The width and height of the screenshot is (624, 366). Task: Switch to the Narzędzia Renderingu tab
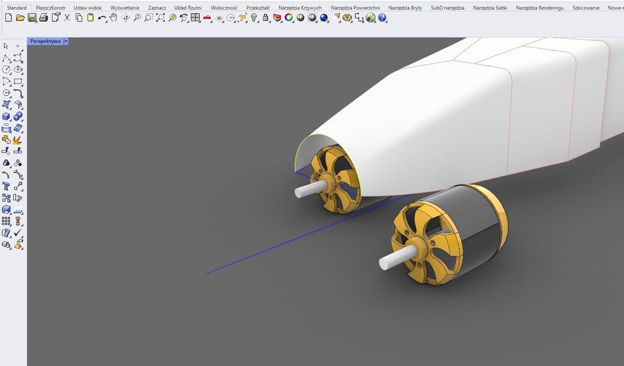(539, 8)
